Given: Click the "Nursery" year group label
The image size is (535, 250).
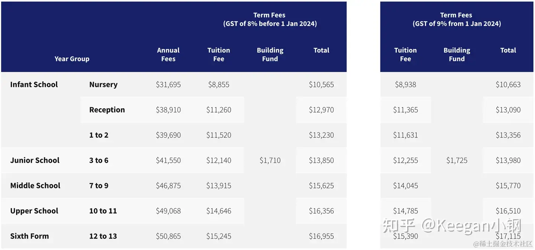Looking at the screenshot, I should 103,84.
